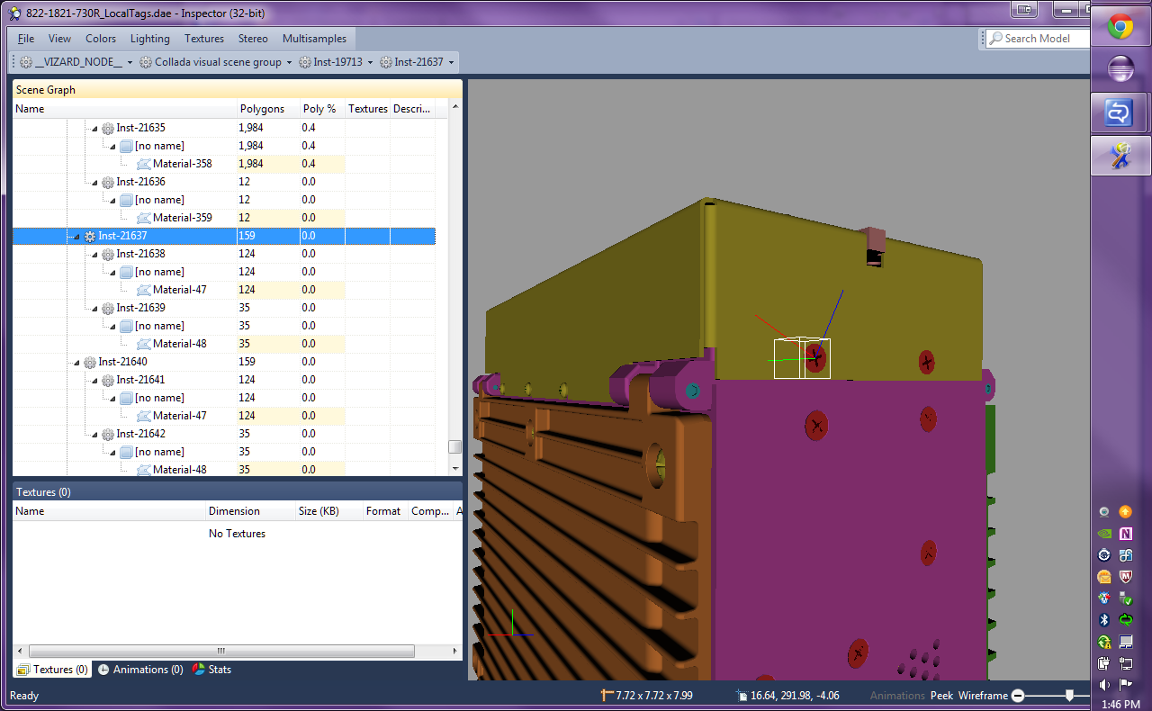The width and height of the screenshot is (1152, 711).
Task: Open Google Chrome from the taskbar
Action: [x=1120, y=27]
